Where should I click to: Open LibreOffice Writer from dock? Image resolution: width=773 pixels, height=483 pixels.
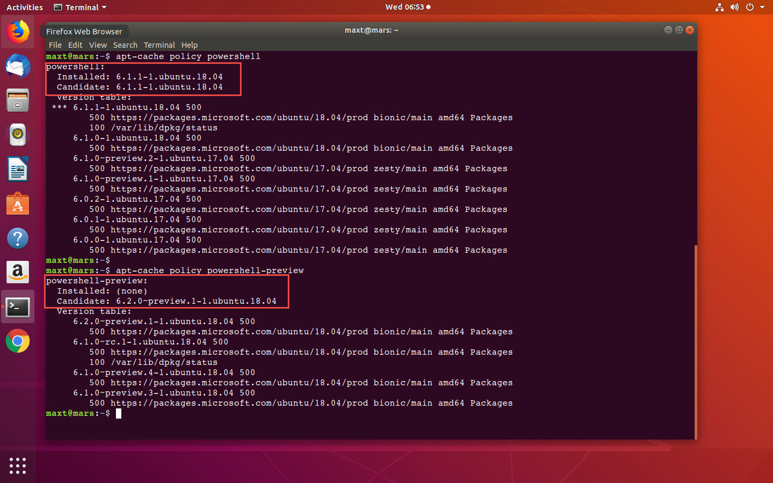point(18,170)
